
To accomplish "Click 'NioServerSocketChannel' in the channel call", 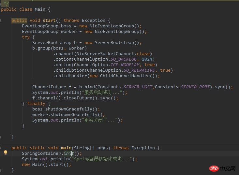I will pos(105,54).
